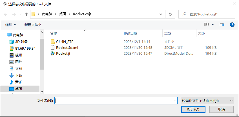Click 新建文件夹 in the toolbar

pyautogui.click(x=33, y=25)
